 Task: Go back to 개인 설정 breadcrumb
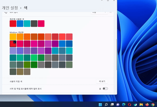tap(10, 8)
